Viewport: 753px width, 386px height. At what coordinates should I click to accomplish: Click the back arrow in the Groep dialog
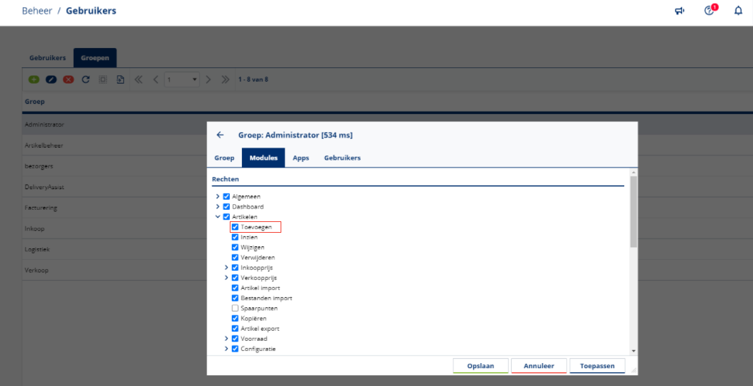point(220,135)
